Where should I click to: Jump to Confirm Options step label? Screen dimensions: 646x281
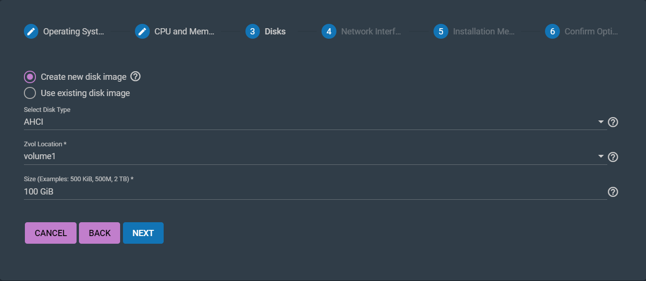click(x=591, y=32)
